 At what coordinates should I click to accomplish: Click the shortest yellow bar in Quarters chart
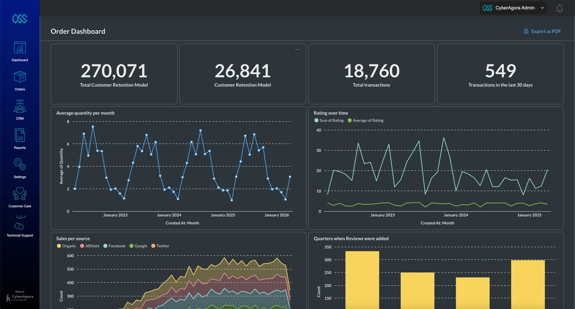tap(473, 293)
